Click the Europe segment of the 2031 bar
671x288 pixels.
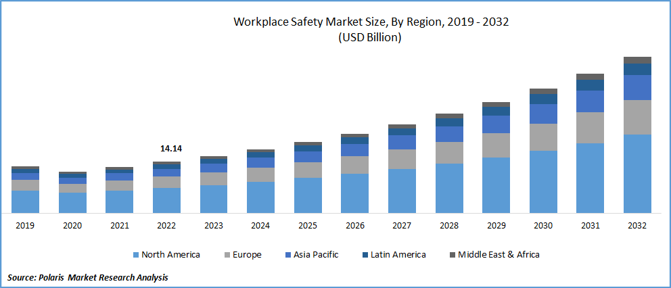pyautogui.click(x=590, y=128)
